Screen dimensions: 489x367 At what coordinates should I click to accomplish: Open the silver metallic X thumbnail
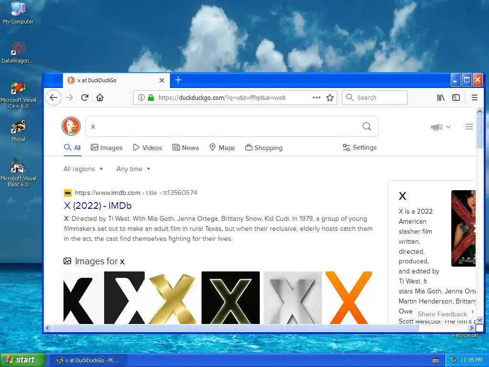[x=293, y=298]
